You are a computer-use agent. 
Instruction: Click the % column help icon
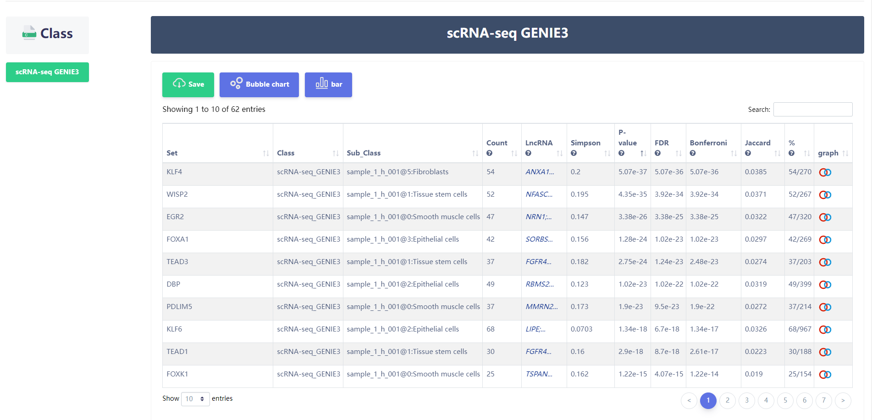point(791,153)
